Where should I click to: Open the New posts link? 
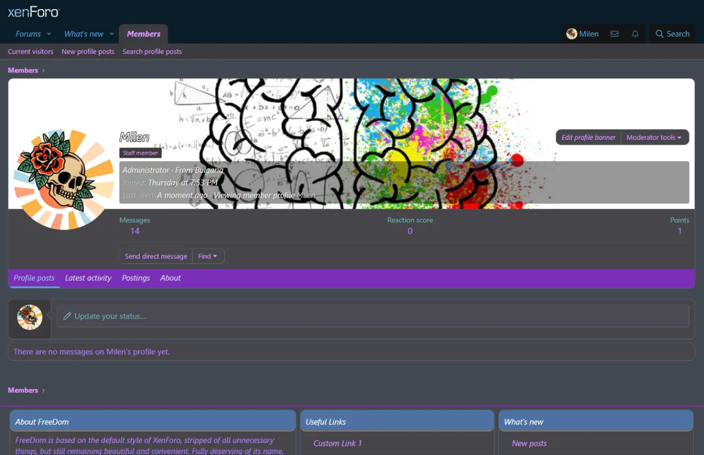(529, 443)
